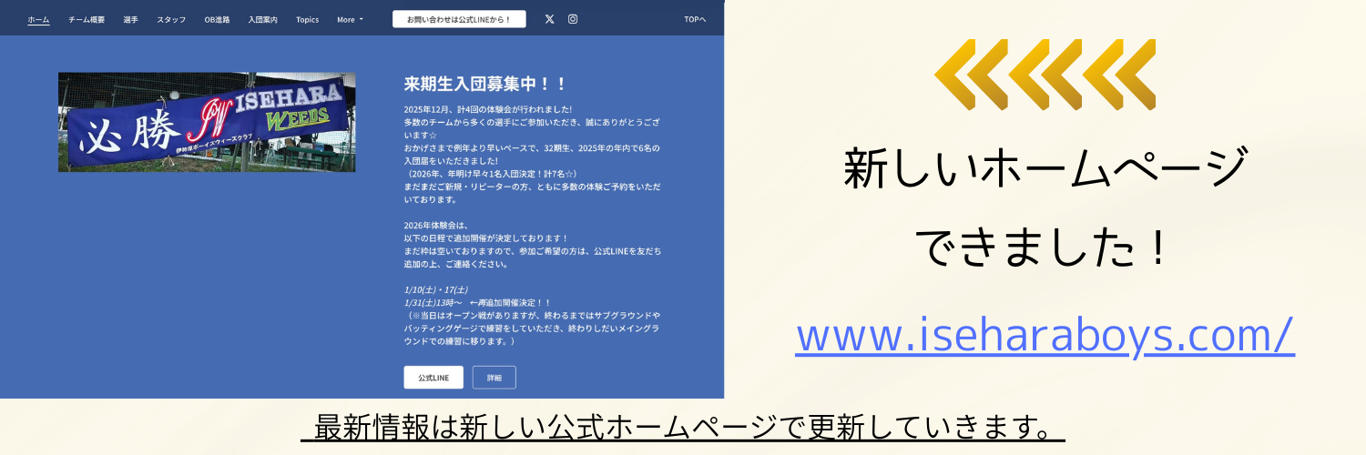
Task: Go to the ホーム menu item
Action: click(38, 19)
